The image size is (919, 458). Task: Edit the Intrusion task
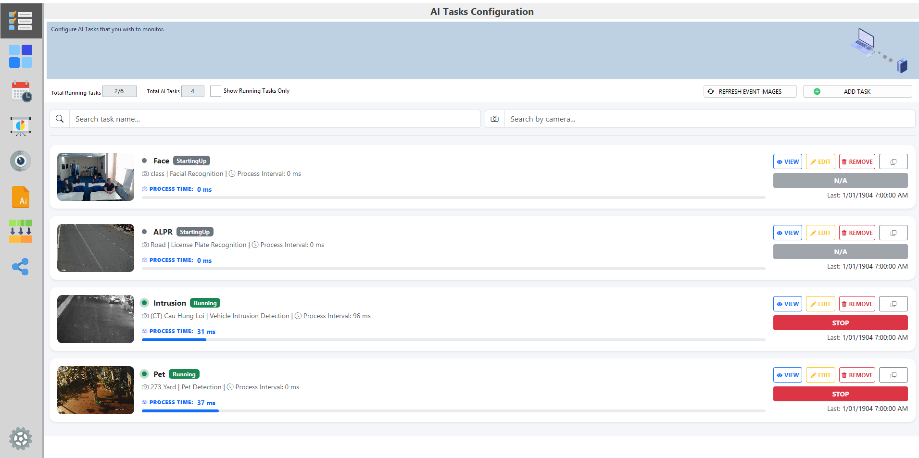pyautogui.click(x=820, y=304)
